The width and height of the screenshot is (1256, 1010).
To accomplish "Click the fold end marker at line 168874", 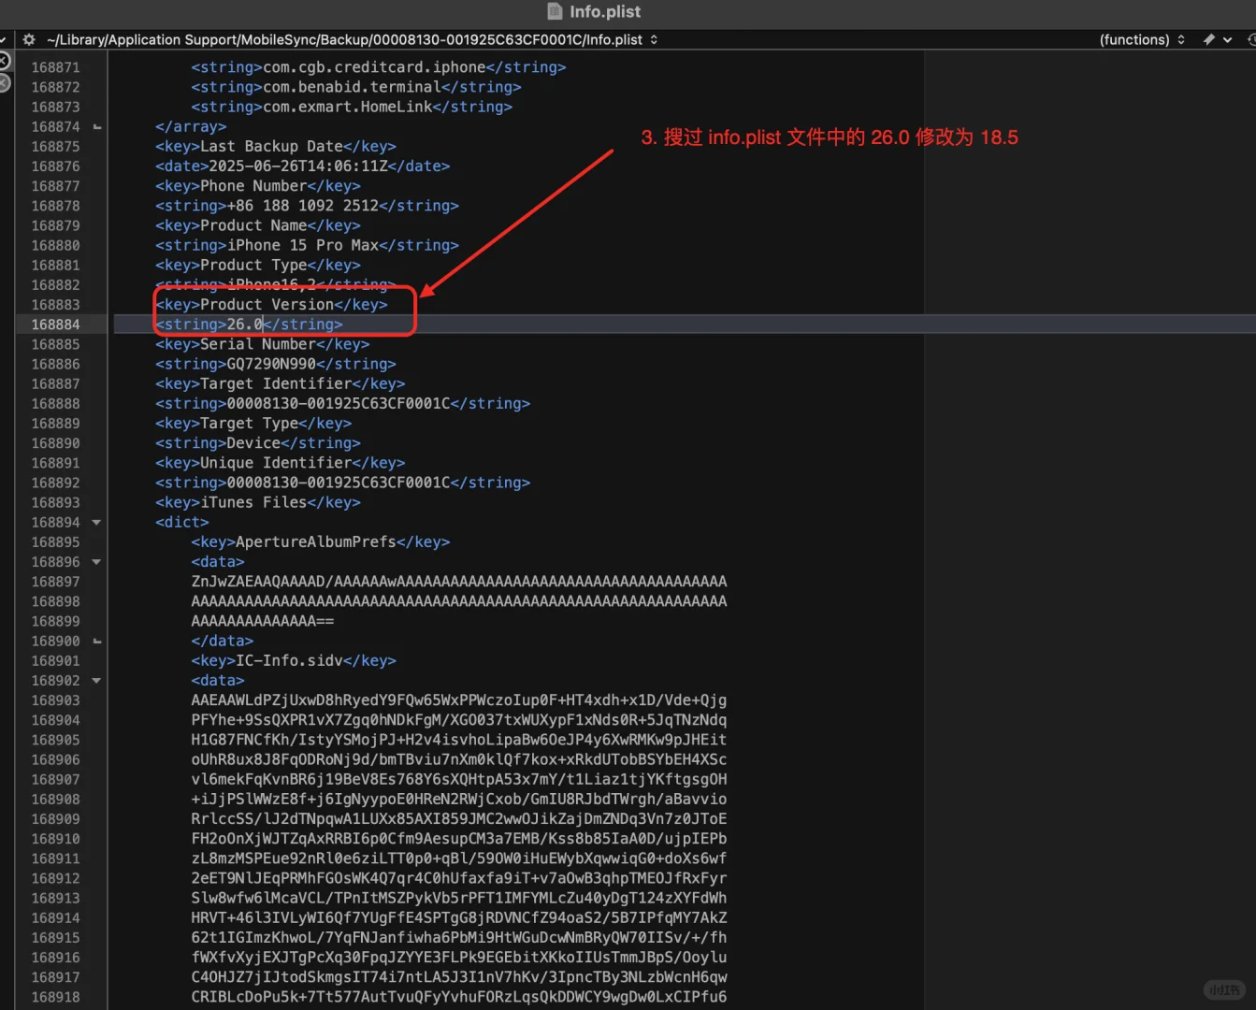I will coord(96,127).
